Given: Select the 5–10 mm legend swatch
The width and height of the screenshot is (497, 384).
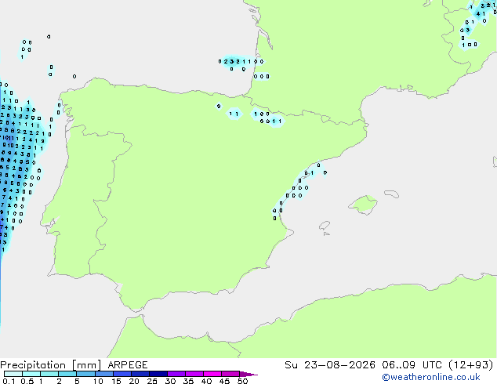Looking at the screenshot, I should [x=85, y=374].
